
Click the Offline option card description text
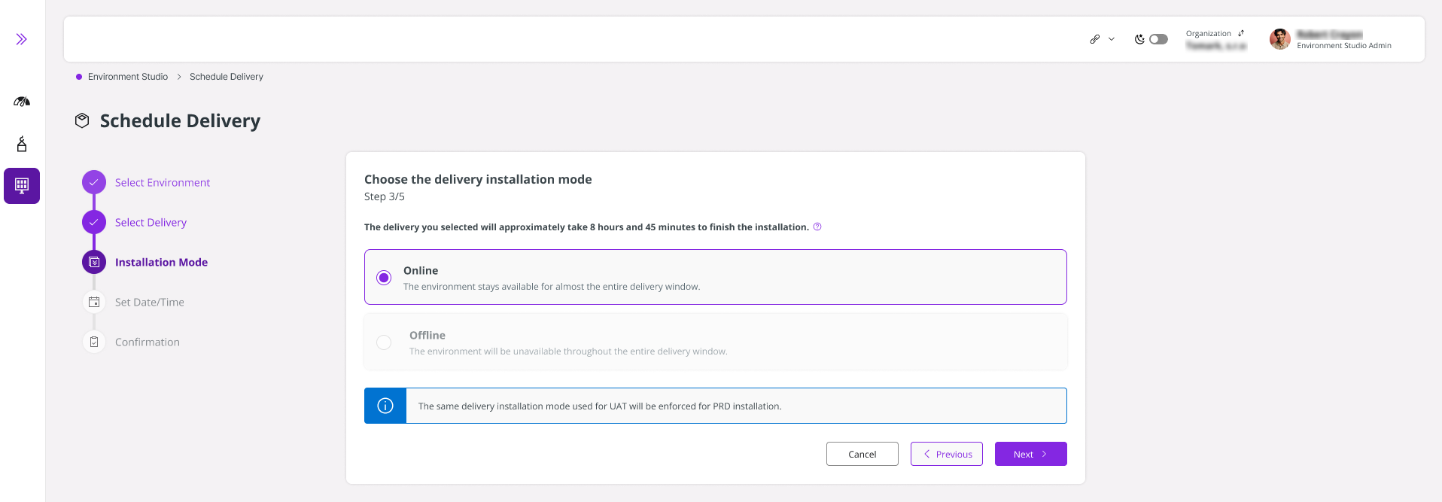coord(568,351)
